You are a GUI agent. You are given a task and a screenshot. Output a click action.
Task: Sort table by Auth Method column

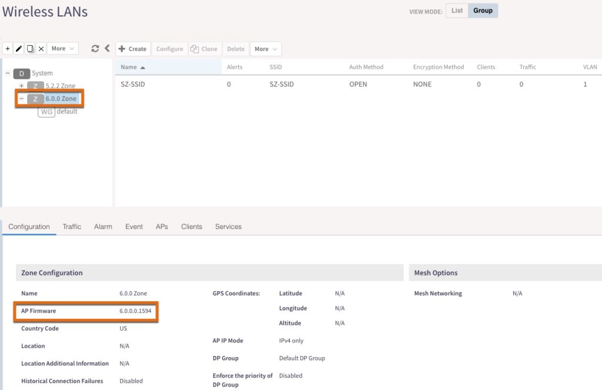coord(366,67)
